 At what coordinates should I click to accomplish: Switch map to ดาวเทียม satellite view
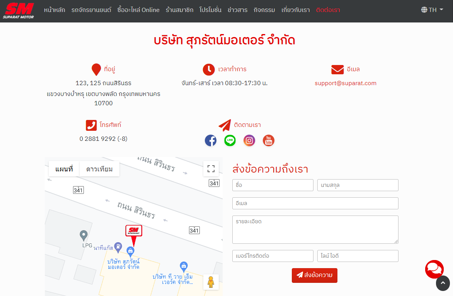(x=99, y=169)
